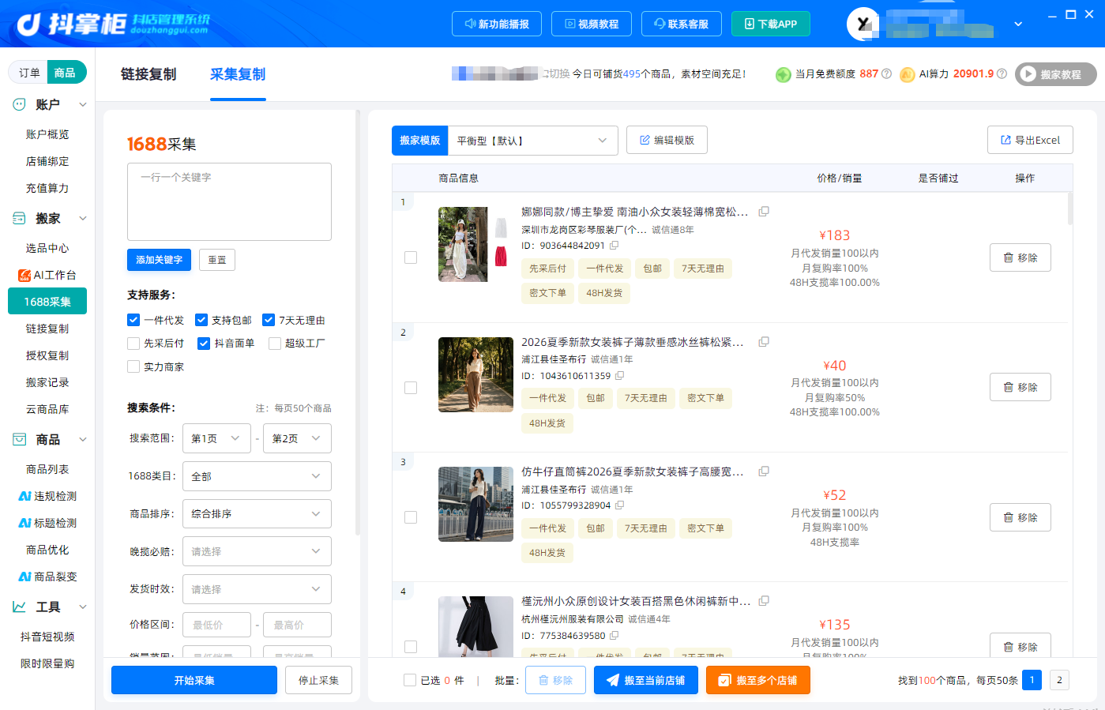Switch to 订单 tab
Viewport: 1105px width, 710px height.
(x=29, y=73)
